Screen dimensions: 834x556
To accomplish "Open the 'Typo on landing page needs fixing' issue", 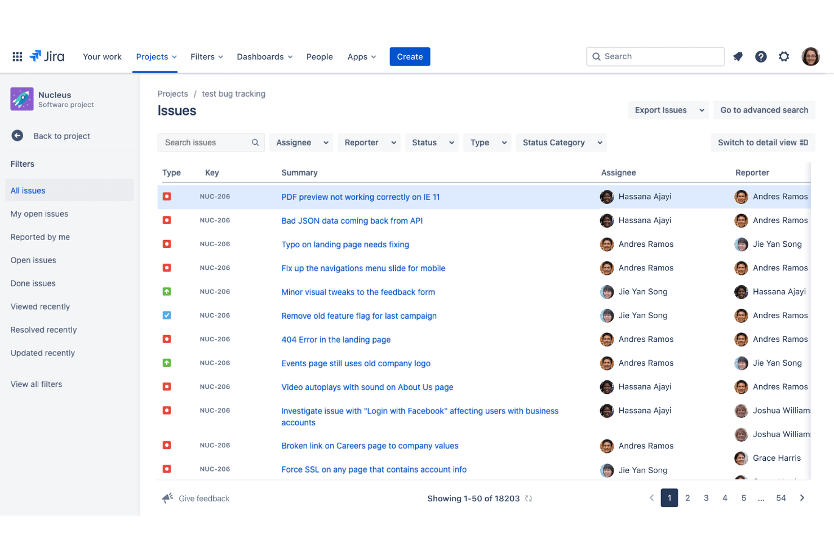I will (345, 244).
